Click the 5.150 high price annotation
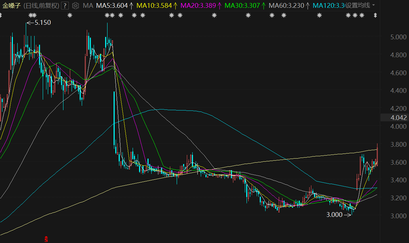The height and width of the screenshot is (243, 409). [x=41, y=23]
